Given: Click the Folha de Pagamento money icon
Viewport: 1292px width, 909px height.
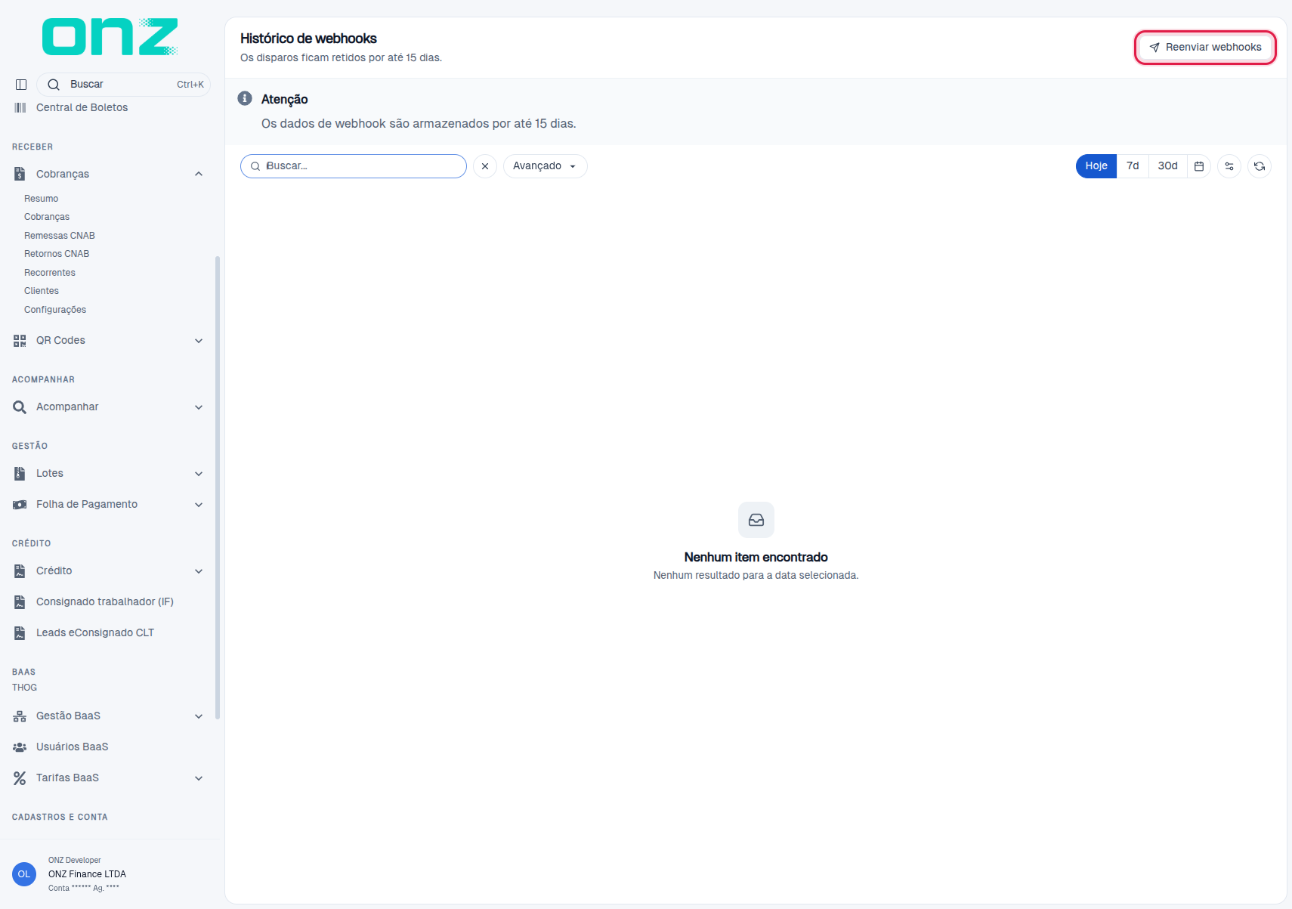Looking at the screenshot, I should point(20,505).
